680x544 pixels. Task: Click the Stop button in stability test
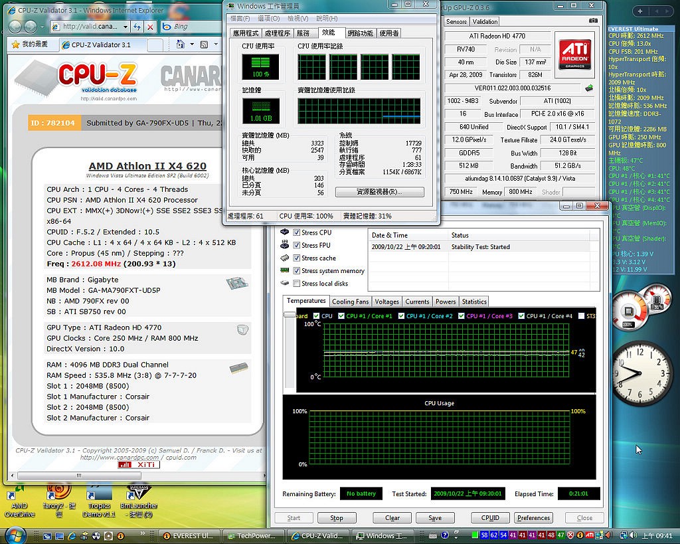(x=337, y=517)
